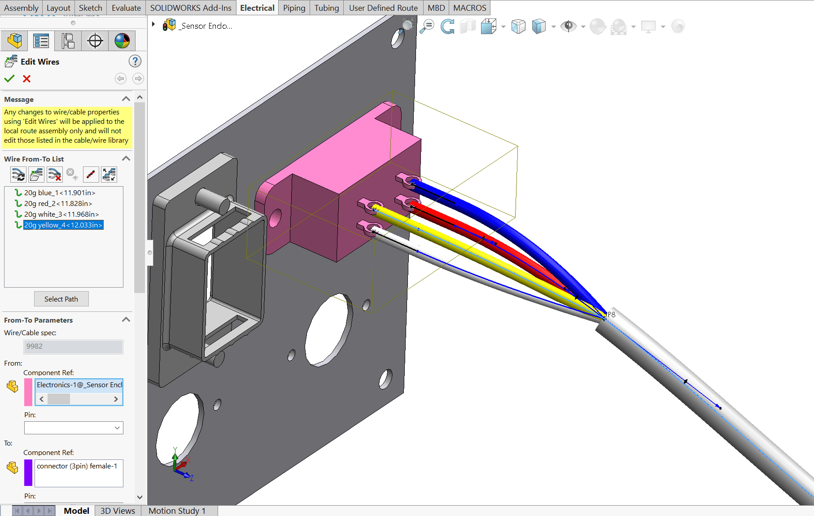Click the Display Style cube icon
The image size is (814, 516).
538,26
